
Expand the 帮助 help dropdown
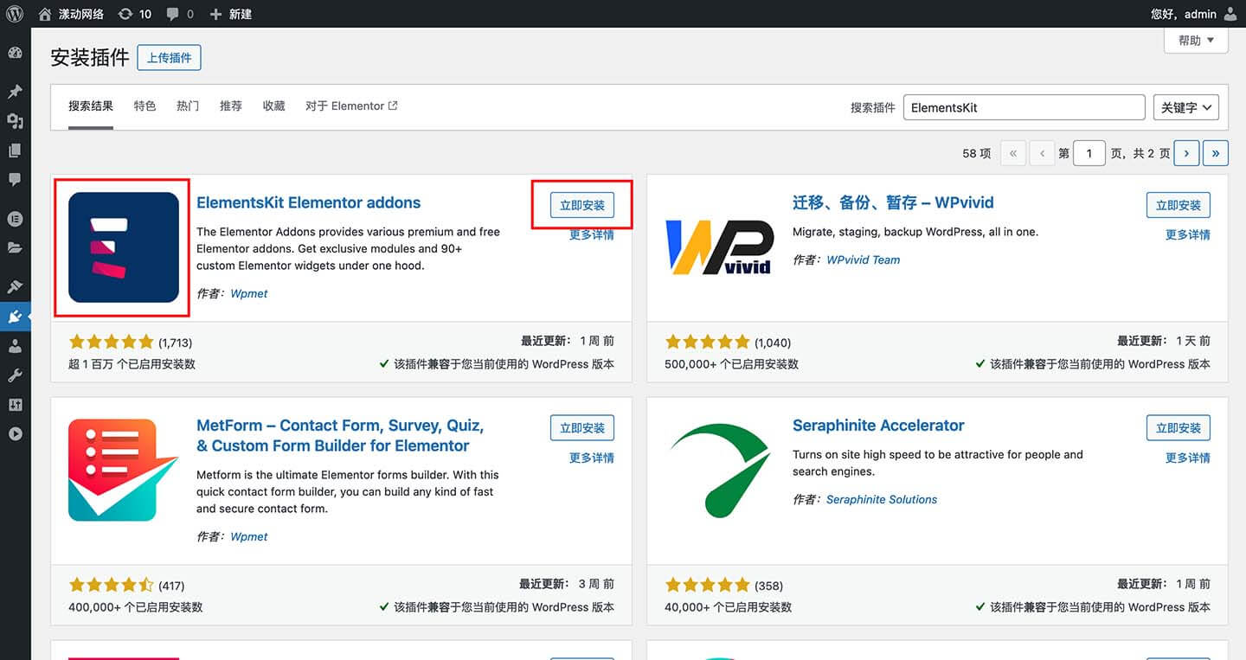1196,40
